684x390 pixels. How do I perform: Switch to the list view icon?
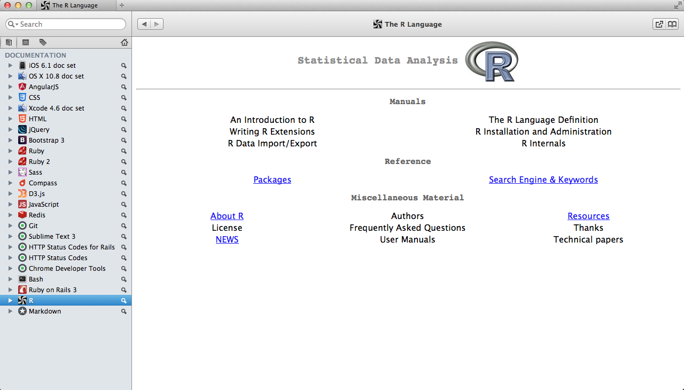[25, 43]
